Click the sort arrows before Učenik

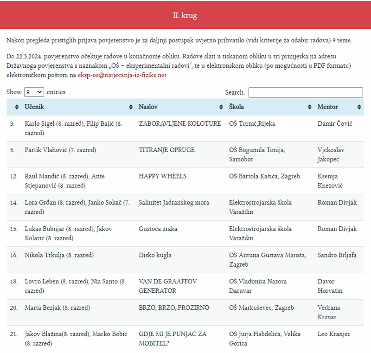tap(17, 107)
